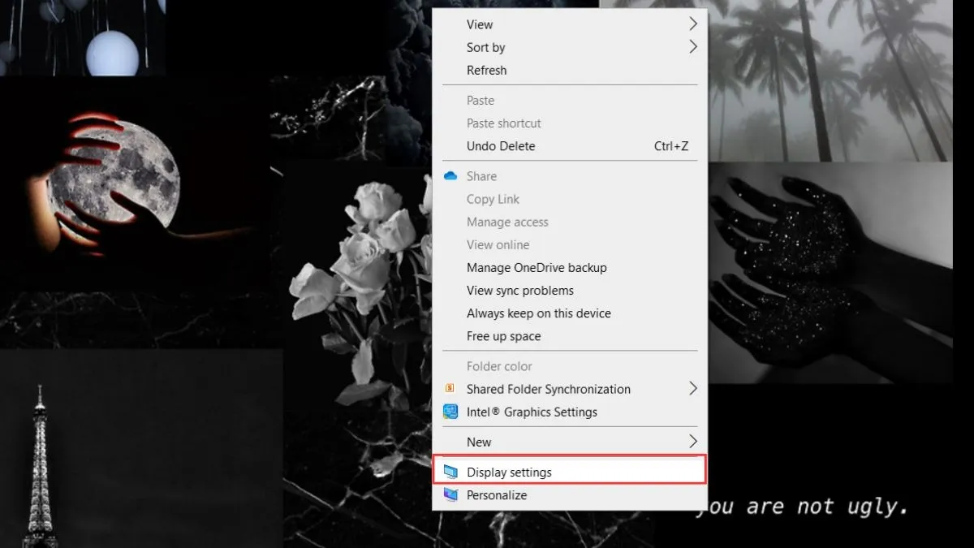Click the blue OneDrive cloud icon beside Share

451,175
